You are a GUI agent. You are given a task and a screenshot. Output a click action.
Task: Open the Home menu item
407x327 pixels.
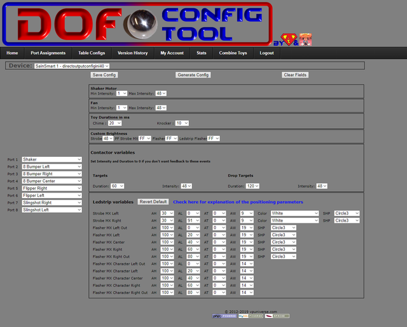[12, 53]
